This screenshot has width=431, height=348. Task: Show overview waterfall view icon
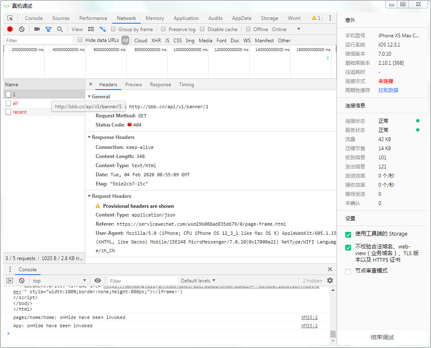pyautogui.click(x=103, y=29)
